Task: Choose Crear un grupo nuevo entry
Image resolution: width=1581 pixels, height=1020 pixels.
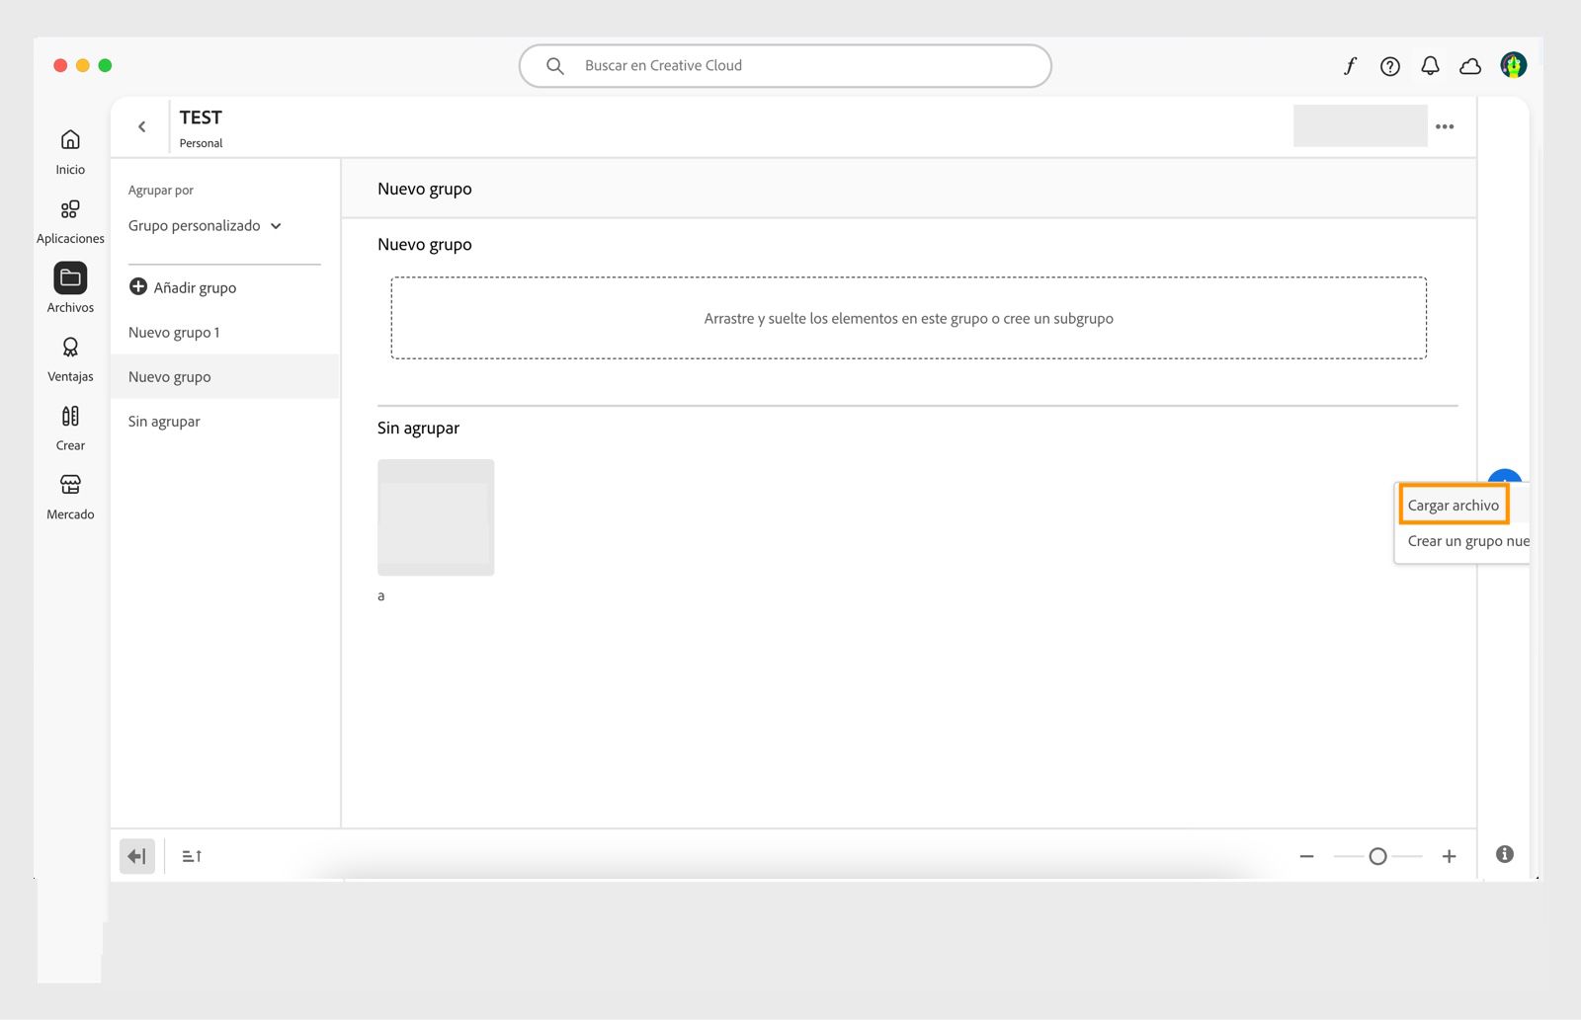Action: tap(1468, 541)
